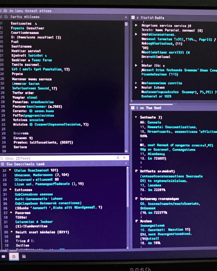The height and width of the screenshot is (271, 217).
Task: Click the marker icon beside "Nesbes" heading
Action: point(136,221)
